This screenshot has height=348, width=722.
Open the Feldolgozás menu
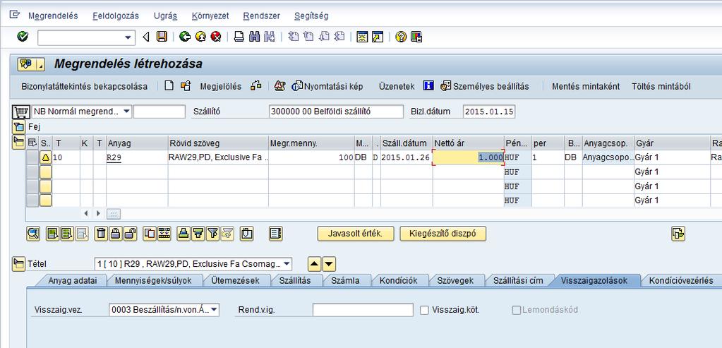pyautogui.click(x=116, y=16)
